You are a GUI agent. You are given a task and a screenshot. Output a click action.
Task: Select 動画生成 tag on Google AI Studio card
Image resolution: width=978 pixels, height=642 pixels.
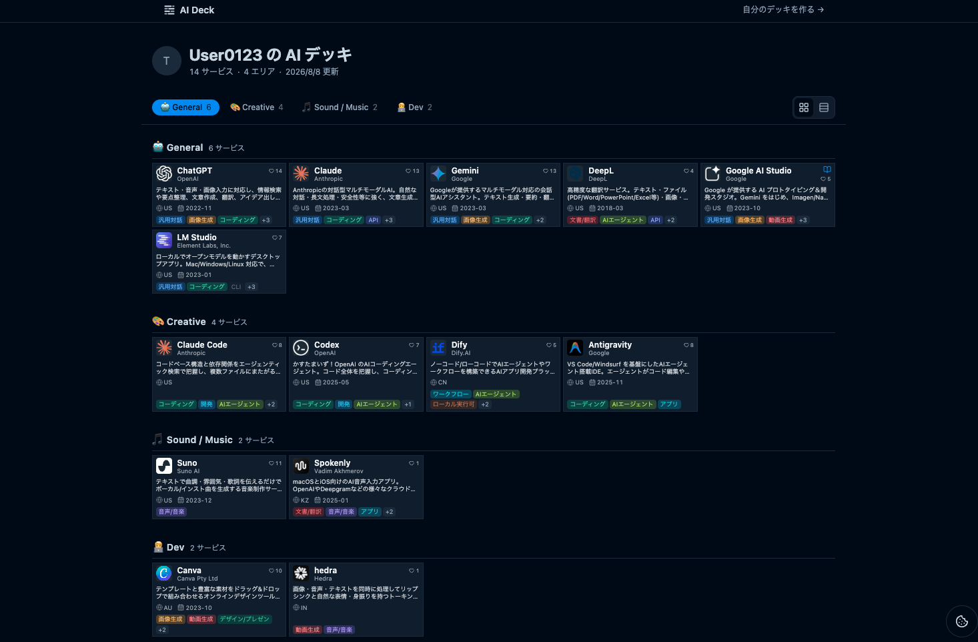point(781,220)
